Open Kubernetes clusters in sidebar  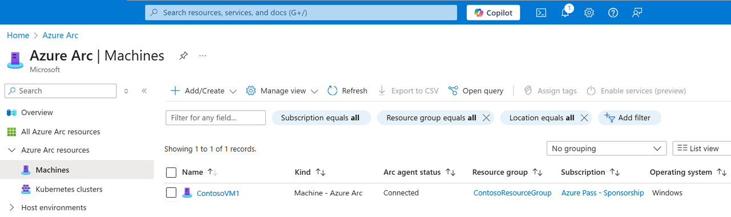69,189
